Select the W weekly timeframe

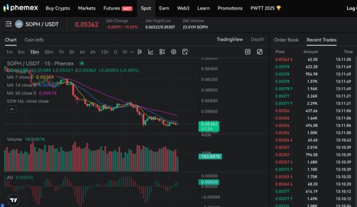pyautogui.click(x=125, y=52)
